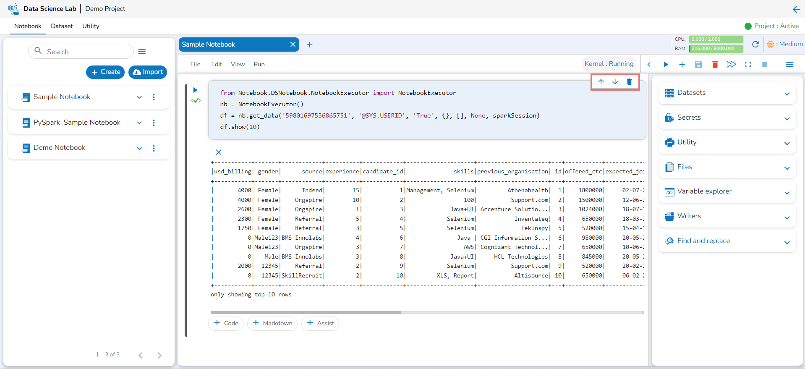Refresh the CPU and RAM usage

coord(755,44)
